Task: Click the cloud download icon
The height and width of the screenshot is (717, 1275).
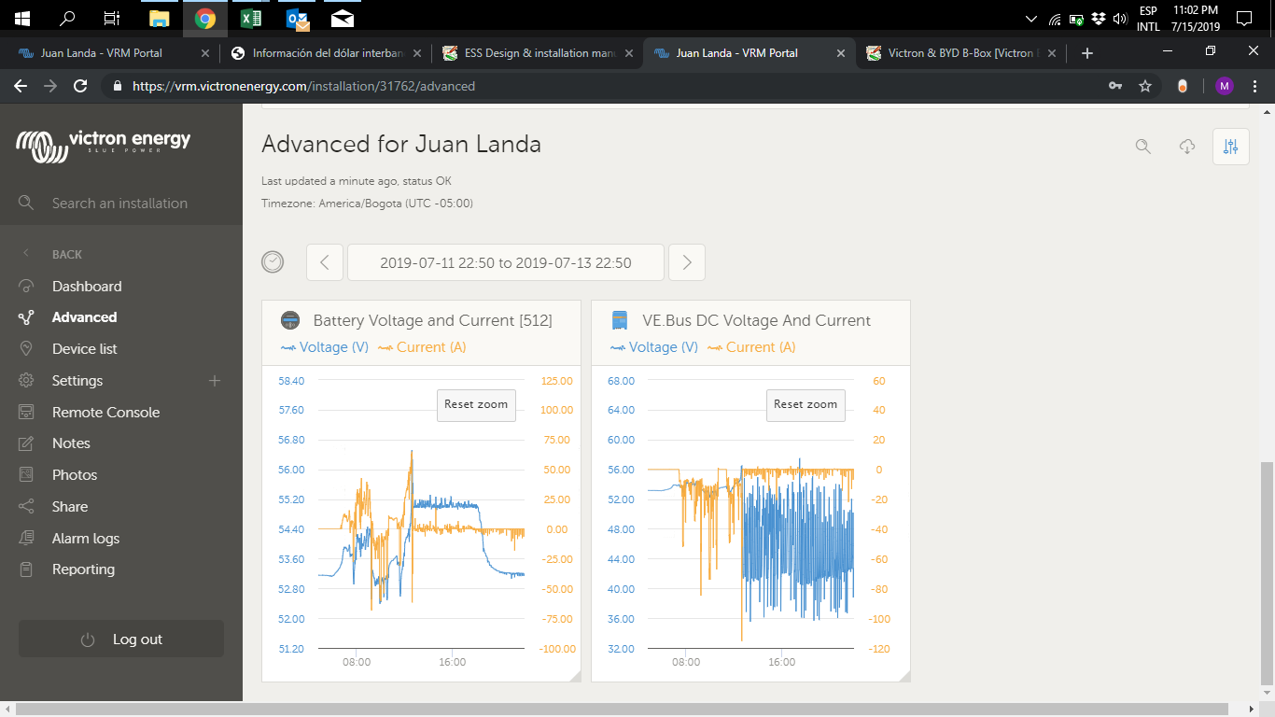Action: click(x=1187, y=147)
